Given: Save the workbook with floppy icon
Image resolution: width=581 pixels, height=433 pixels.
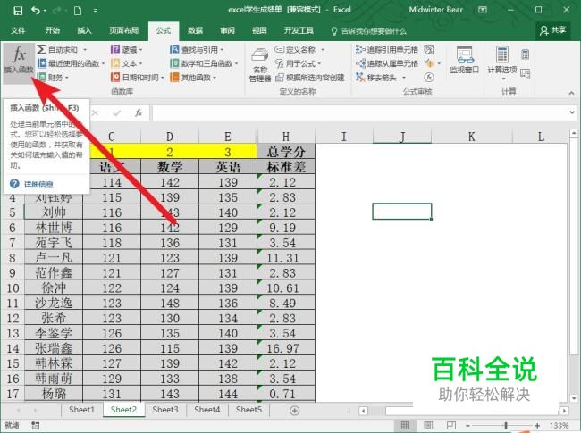Looking at the screenshot, I should tap(18, 11).
